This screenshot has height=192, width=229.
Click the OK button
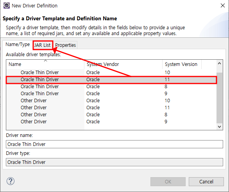[x=168, y=181]
